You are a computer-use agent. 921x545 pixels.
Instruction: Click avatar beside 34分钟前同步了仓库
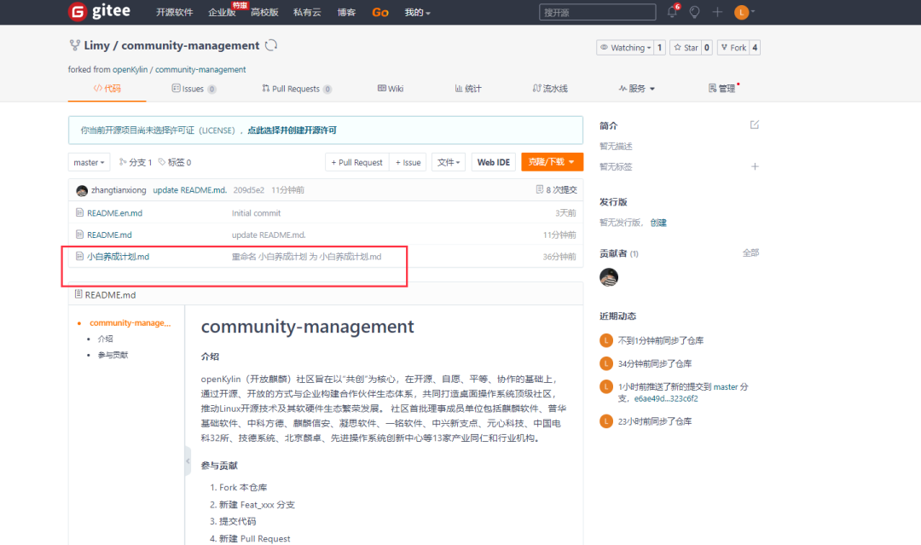coord(606,363)
